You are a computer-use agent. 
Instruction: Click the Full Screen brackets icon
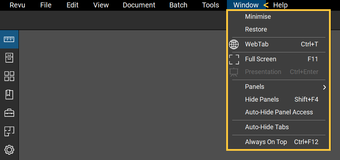pyautogui.click(x=234, y=59)
